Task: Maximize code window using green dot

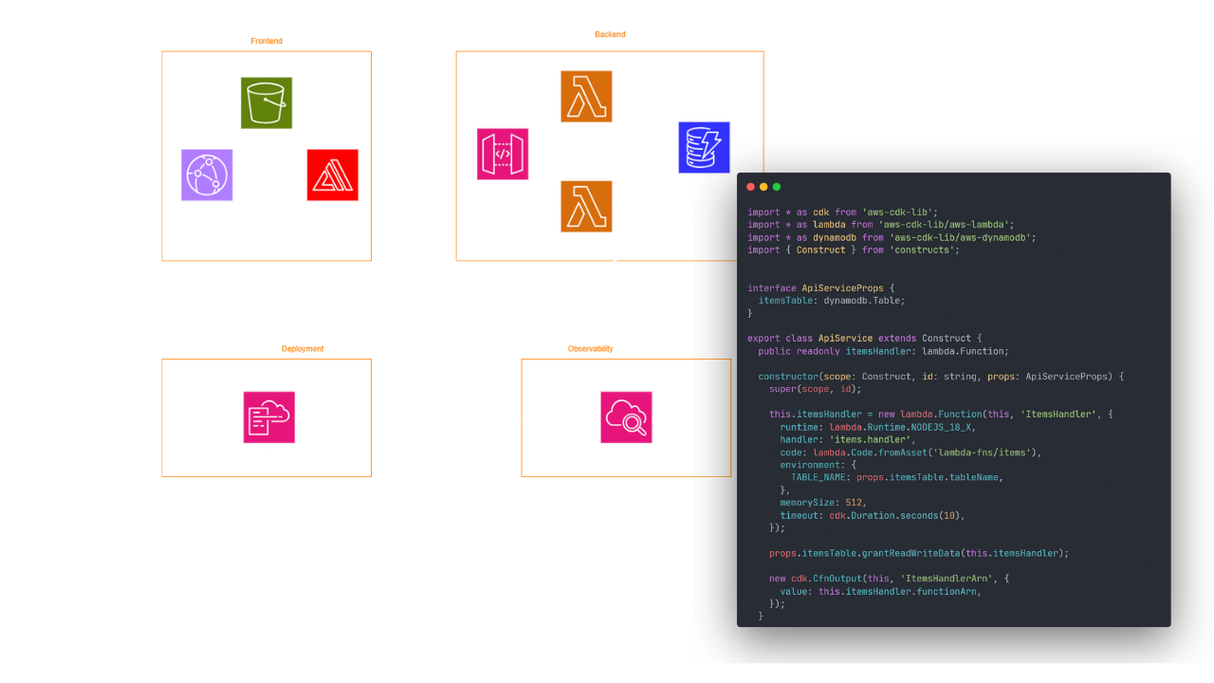Action: click(x=777, y=187)
